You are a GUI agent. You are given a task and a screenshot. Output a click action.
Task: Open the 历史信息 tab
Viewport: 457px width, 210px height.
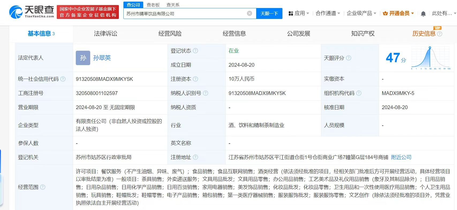[424, 34]
